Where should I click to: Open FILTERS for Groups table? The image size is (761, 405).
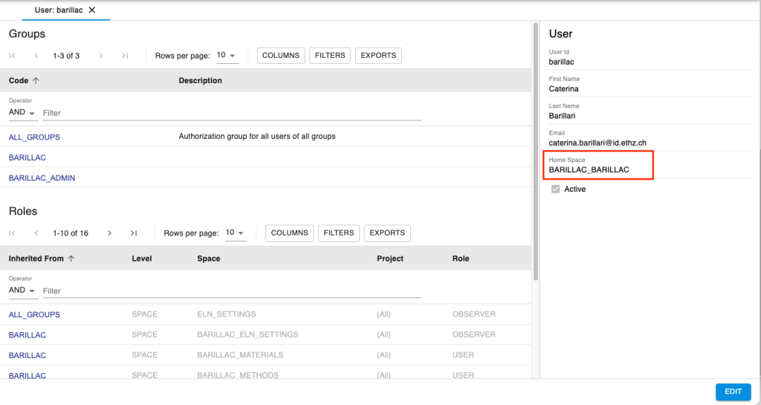[x=330, y=56]
